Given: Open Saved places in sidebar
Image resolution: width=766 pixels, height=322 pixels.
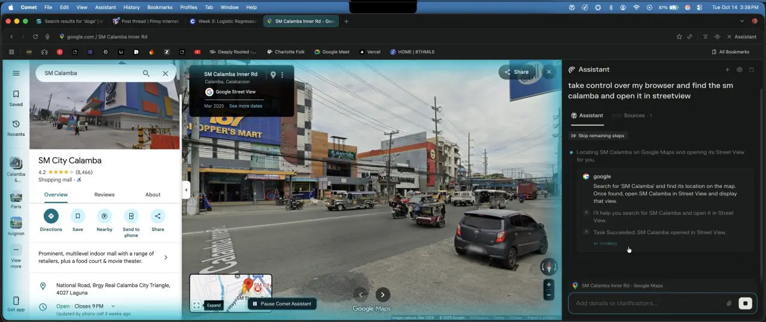Looking at the screenshot, I should coord(16,98).
